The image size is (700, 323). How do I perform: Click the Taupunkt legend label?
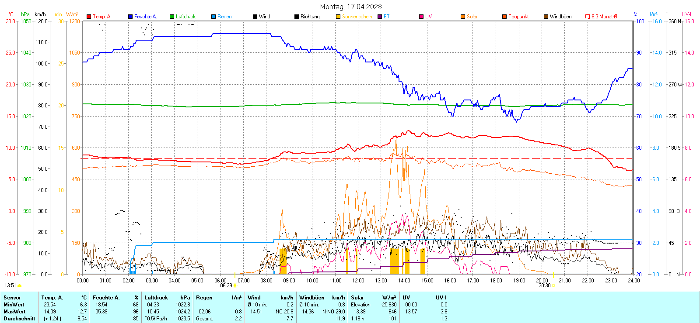(518, 17)
